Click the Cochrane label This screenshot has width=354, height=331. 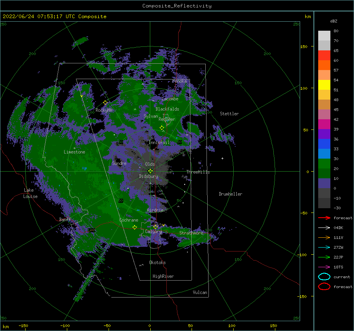pos(129,220)
